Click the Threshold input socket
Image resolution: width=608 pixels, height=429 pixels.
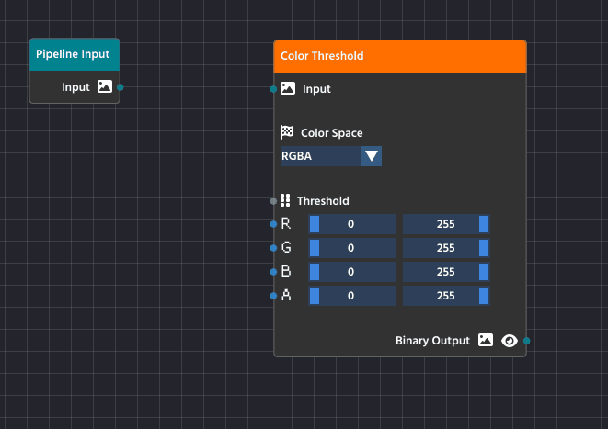(273, 200)
